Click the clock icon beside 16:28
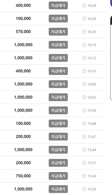 click(x=84, y=19)
